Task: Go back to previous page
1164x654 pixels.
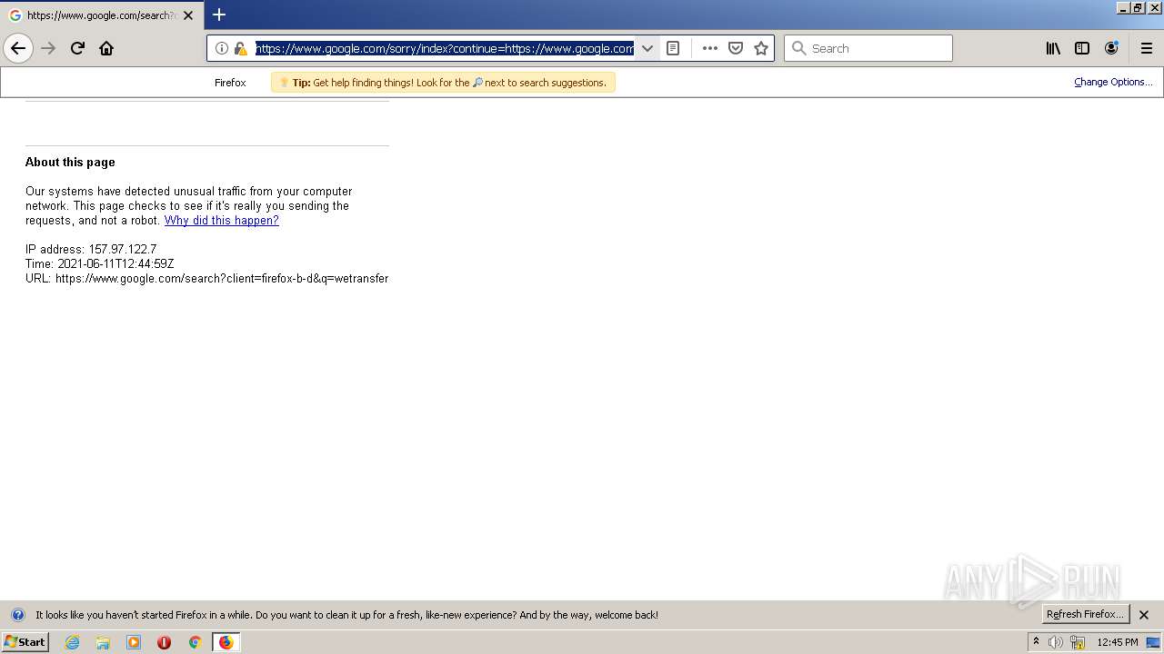Action: (x=18, y=48)
